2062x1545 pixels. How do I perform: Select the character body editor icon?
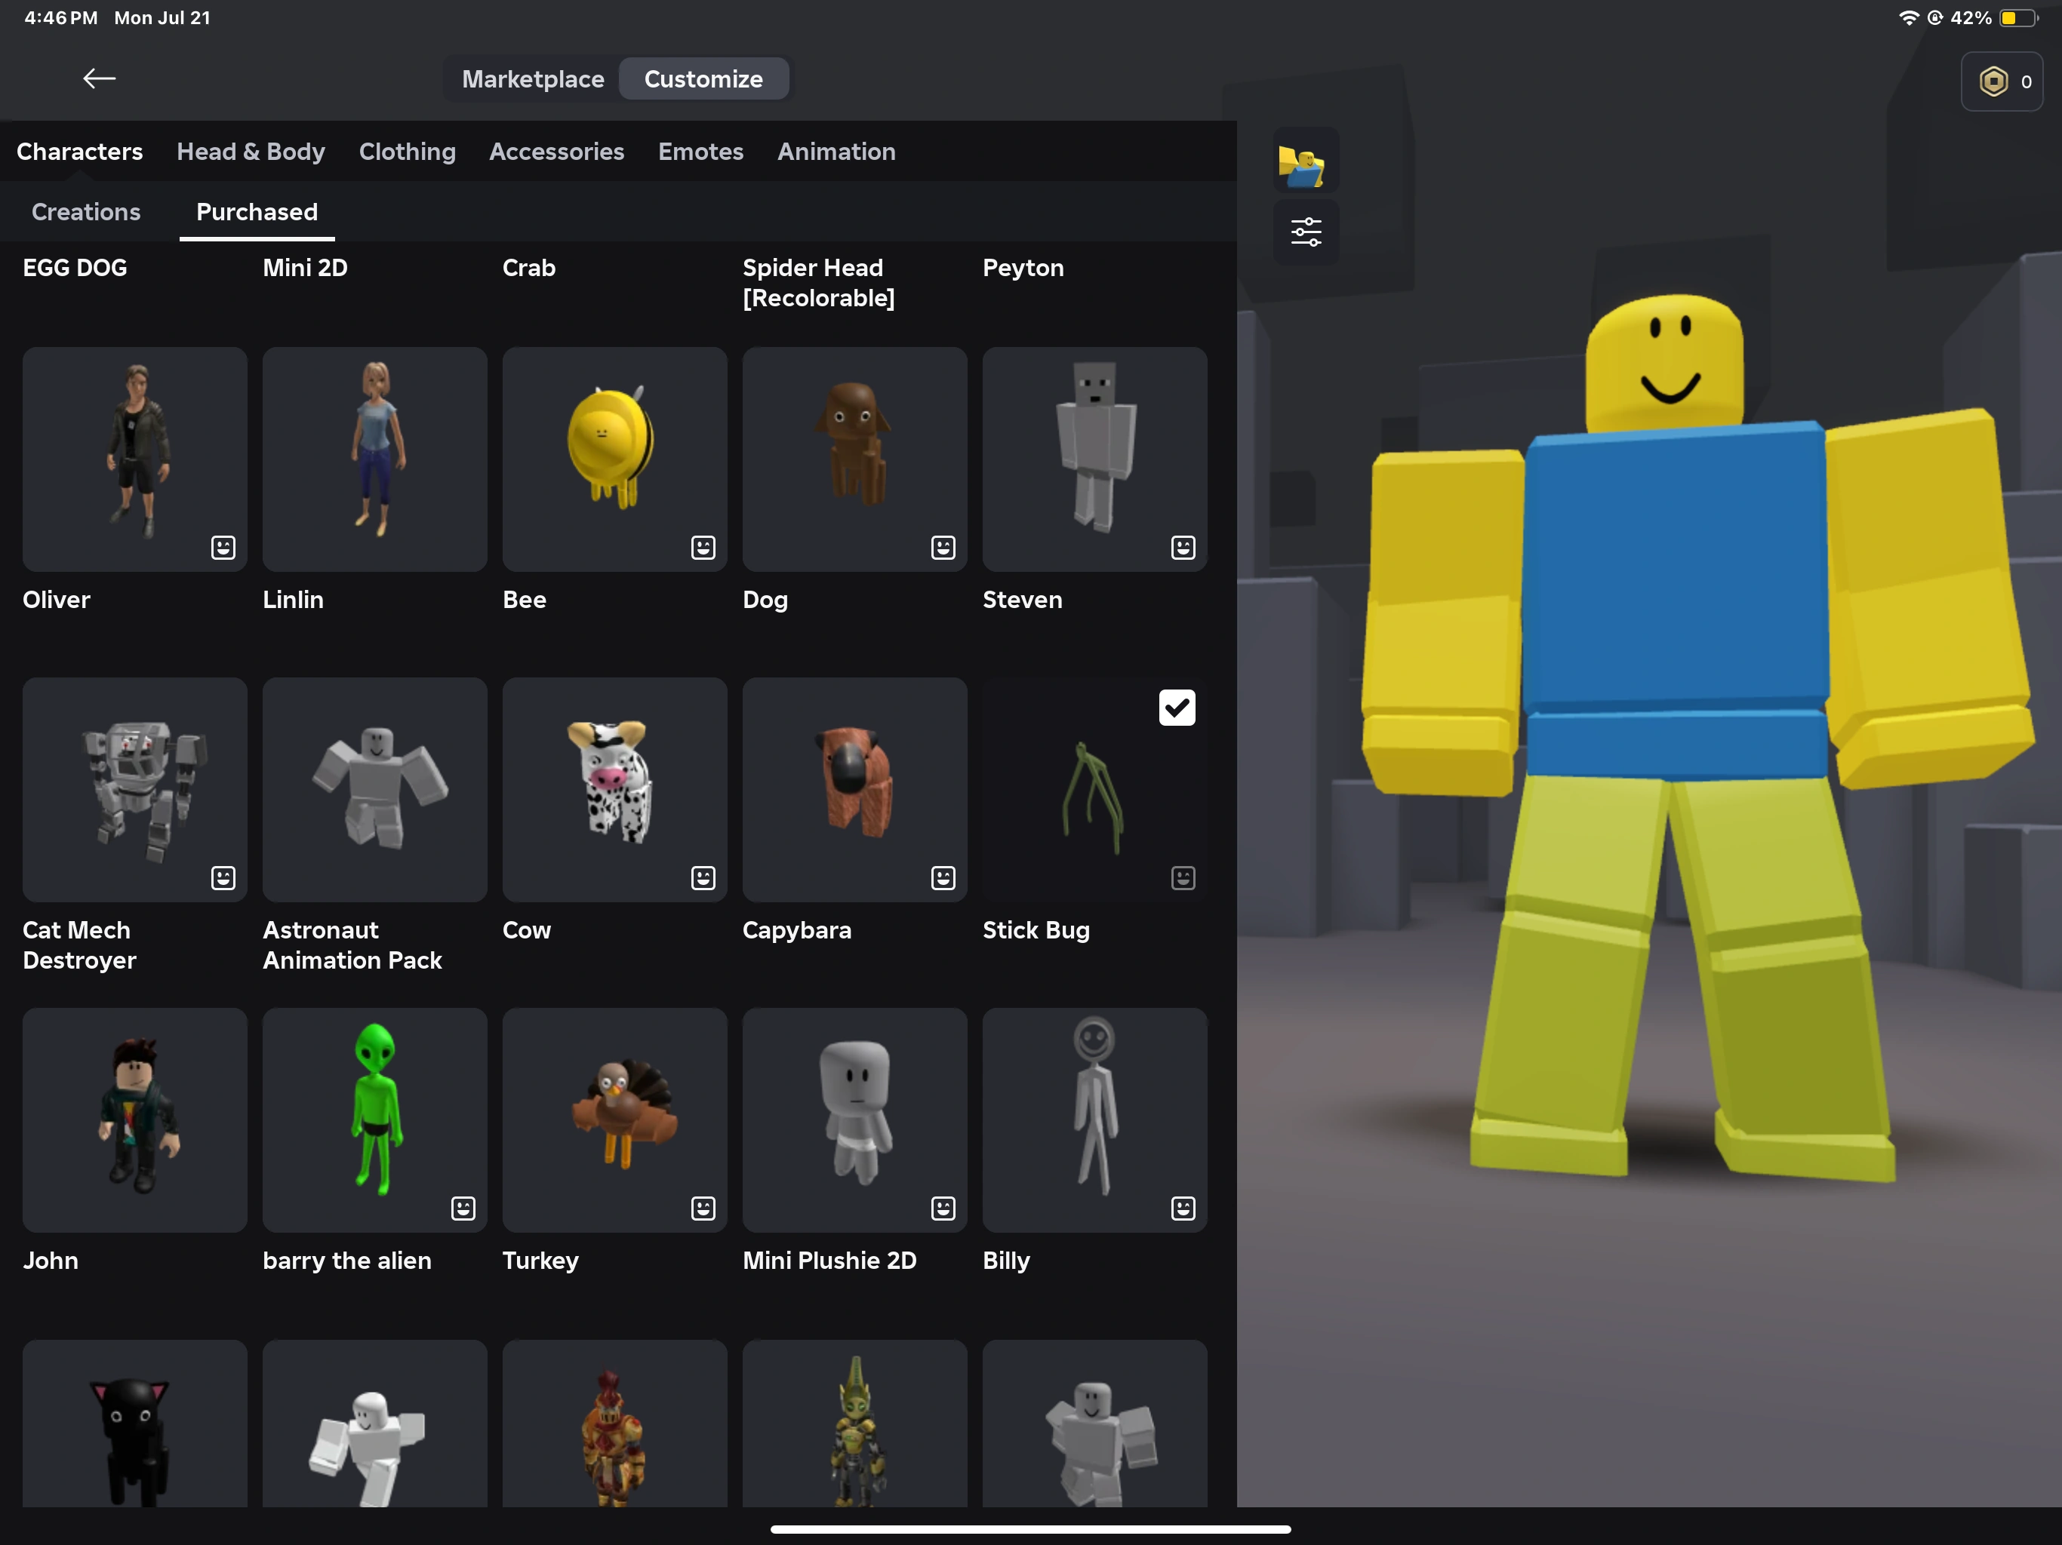pyautogui.click(x=1305, y=160)
